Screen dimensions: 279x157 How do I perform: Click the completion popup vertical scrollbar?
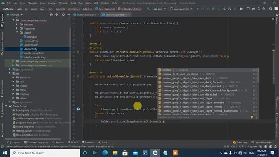(258, 75)
